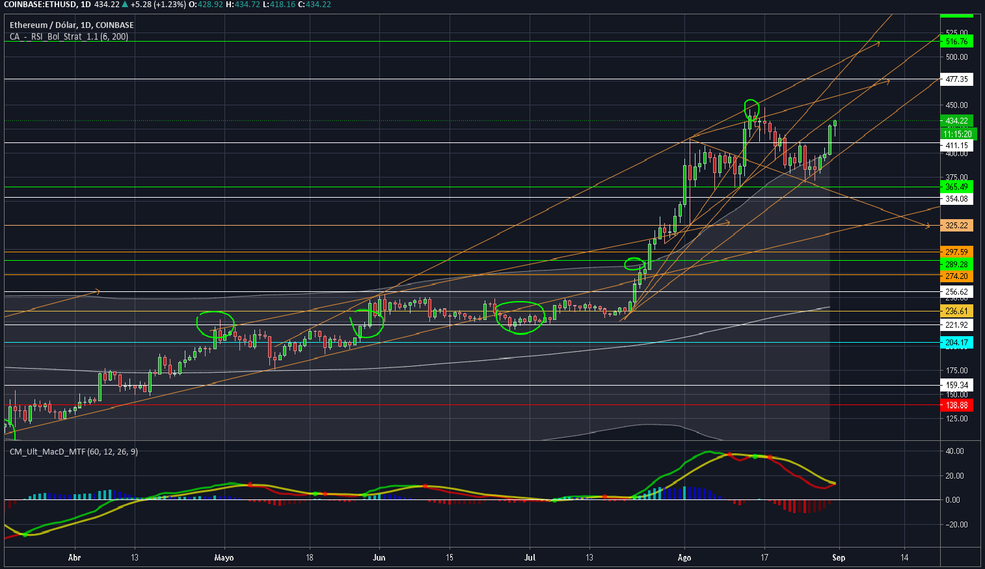Click the candle countdown timer 11:15:20

(958, 134)
